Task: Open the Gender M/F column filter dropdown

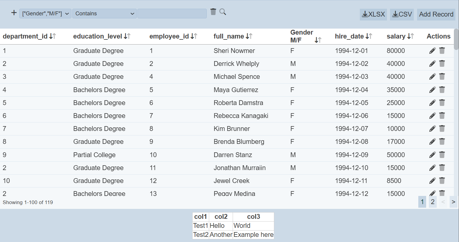Action: 45,14
